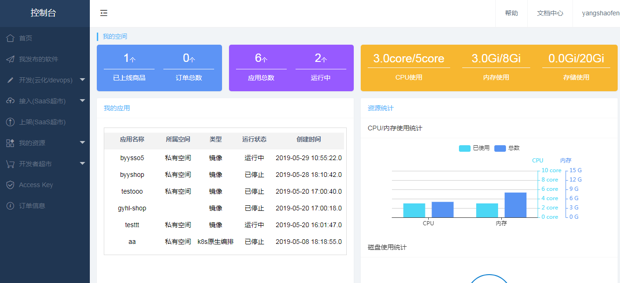Screen dimensions: 620x283
Task: Expand the 开发者超市 submenu arrow
Action: pyautogui.click(x=82, y=163)
